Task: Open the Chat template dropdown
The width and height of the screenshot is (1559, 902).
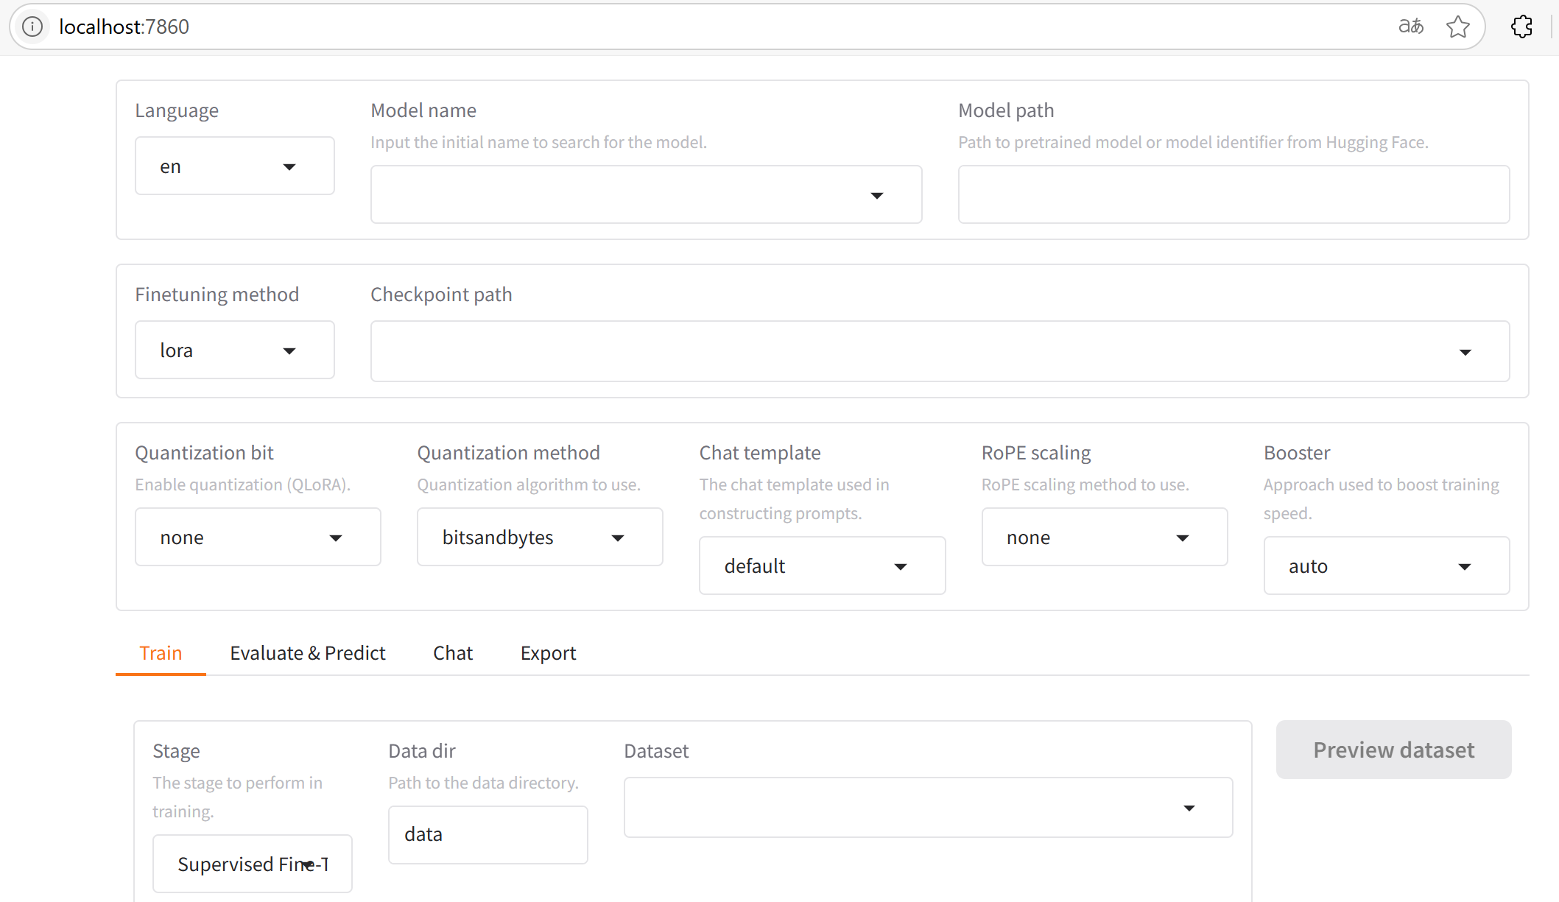Action: click(x=821, y=566)
